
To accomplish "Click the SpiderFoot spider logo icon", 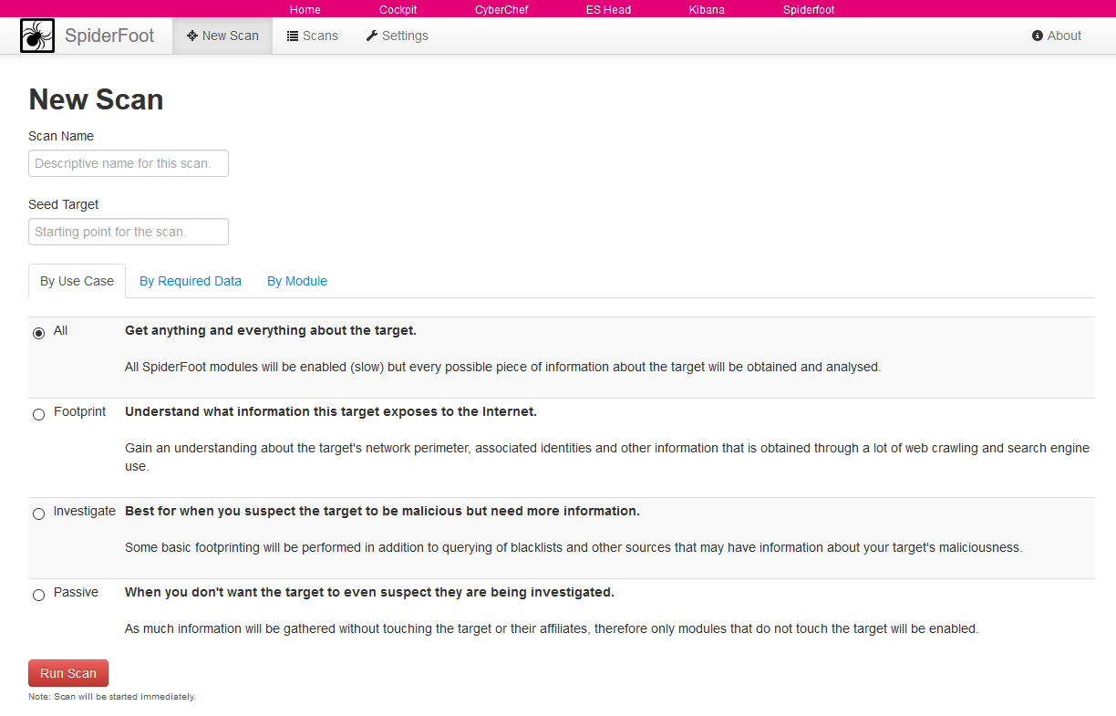I will click(37, 36).
